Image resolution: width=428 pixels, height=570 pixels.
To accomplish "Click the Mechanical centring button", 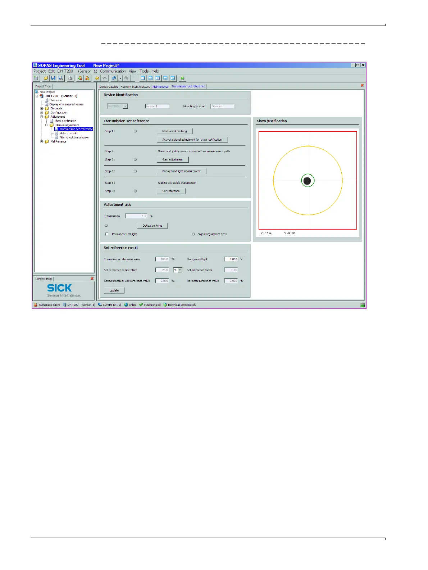I will [x=175, y=131].
